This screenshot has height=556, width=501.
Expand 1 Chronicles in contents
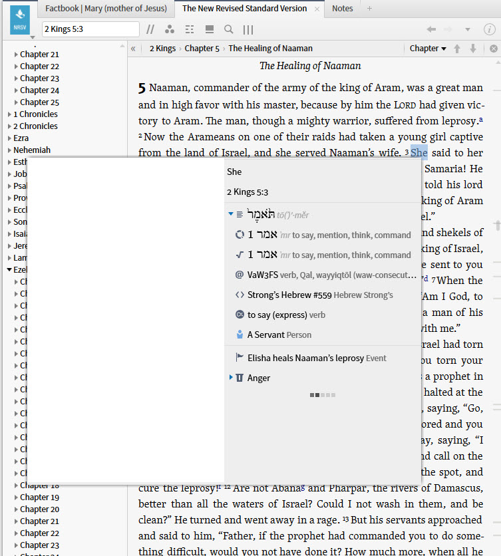pos(9,114)
